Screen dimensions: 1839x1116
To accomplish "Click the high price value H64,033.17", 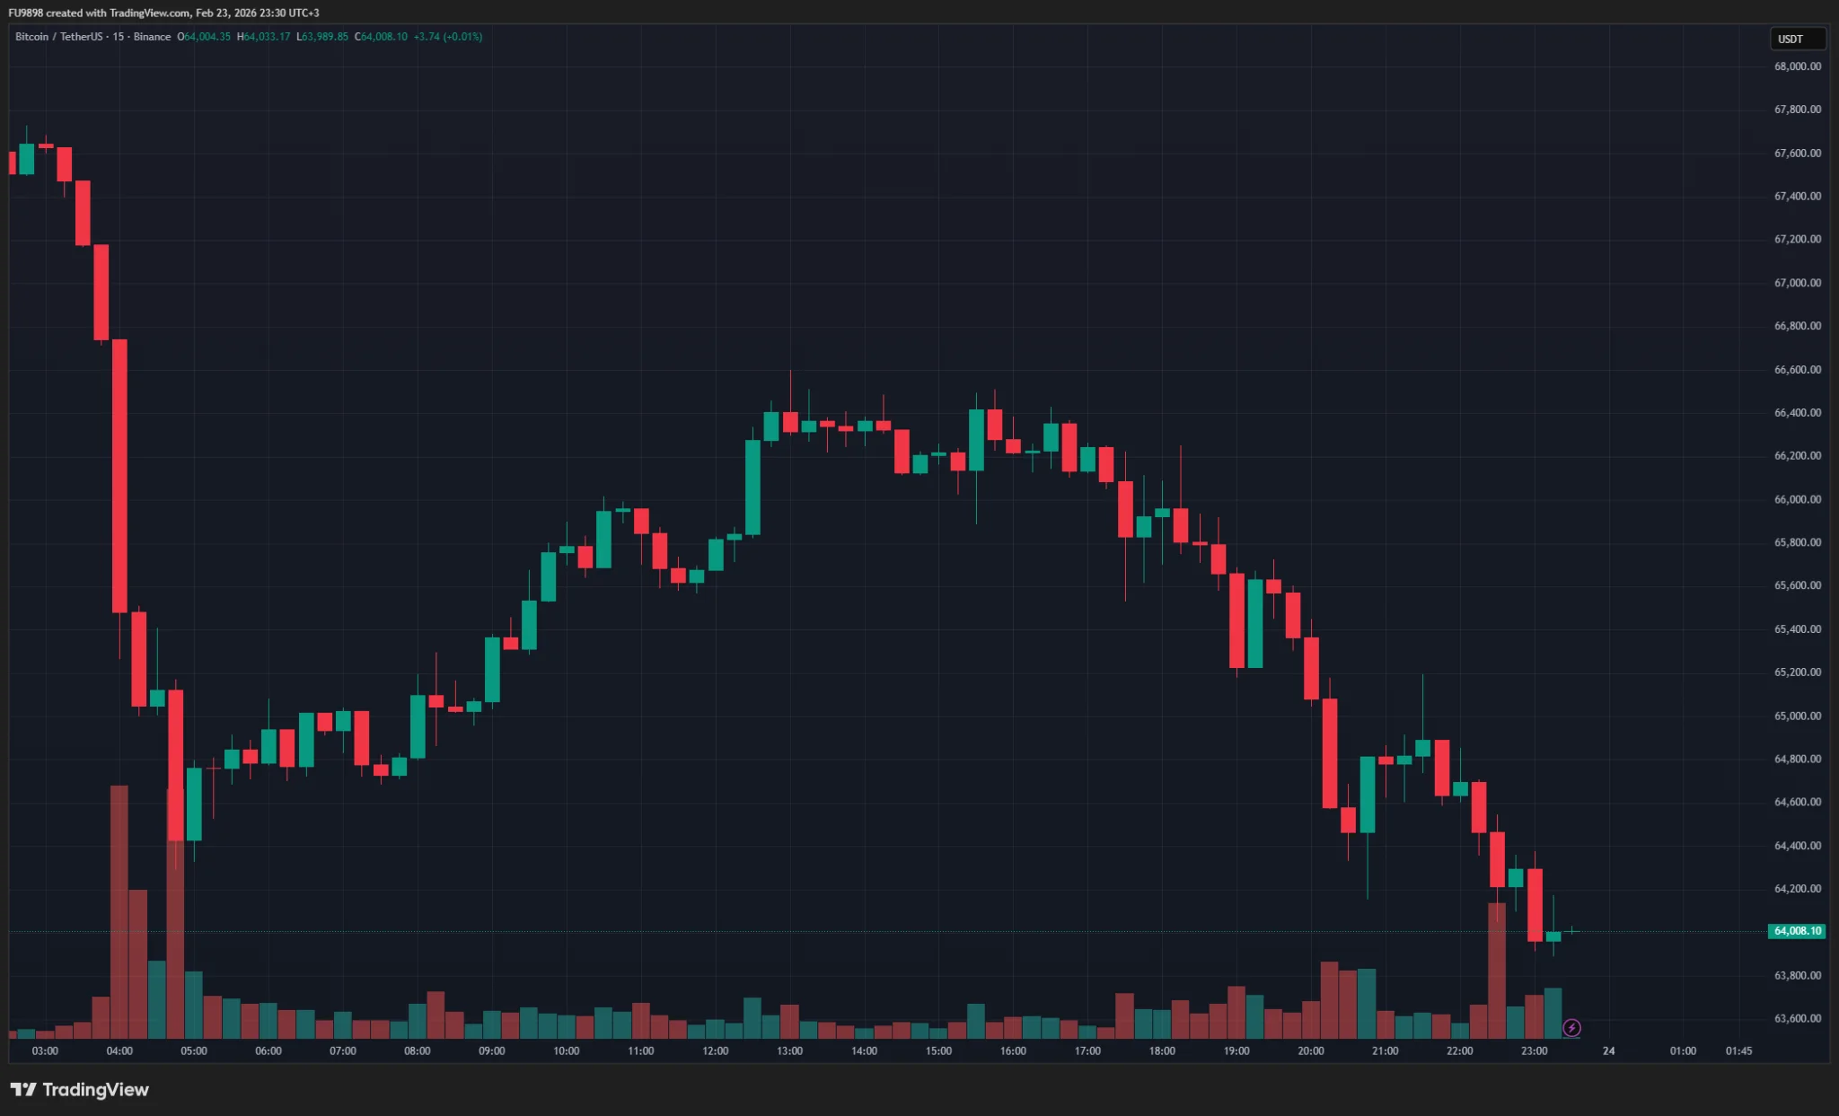I will [263, 37].
